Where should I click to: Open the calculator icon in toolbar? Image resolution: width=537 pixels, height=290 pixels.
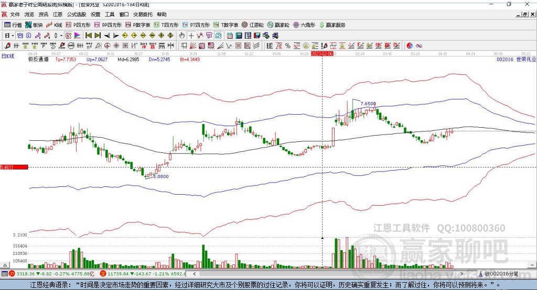click(239, 36)
